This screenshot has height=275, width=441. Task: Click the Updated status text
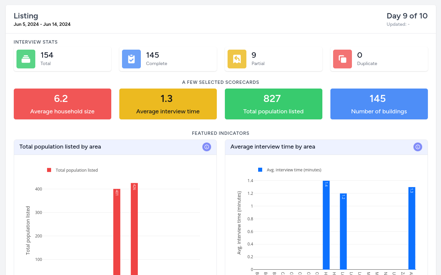(x=398, y=24)
